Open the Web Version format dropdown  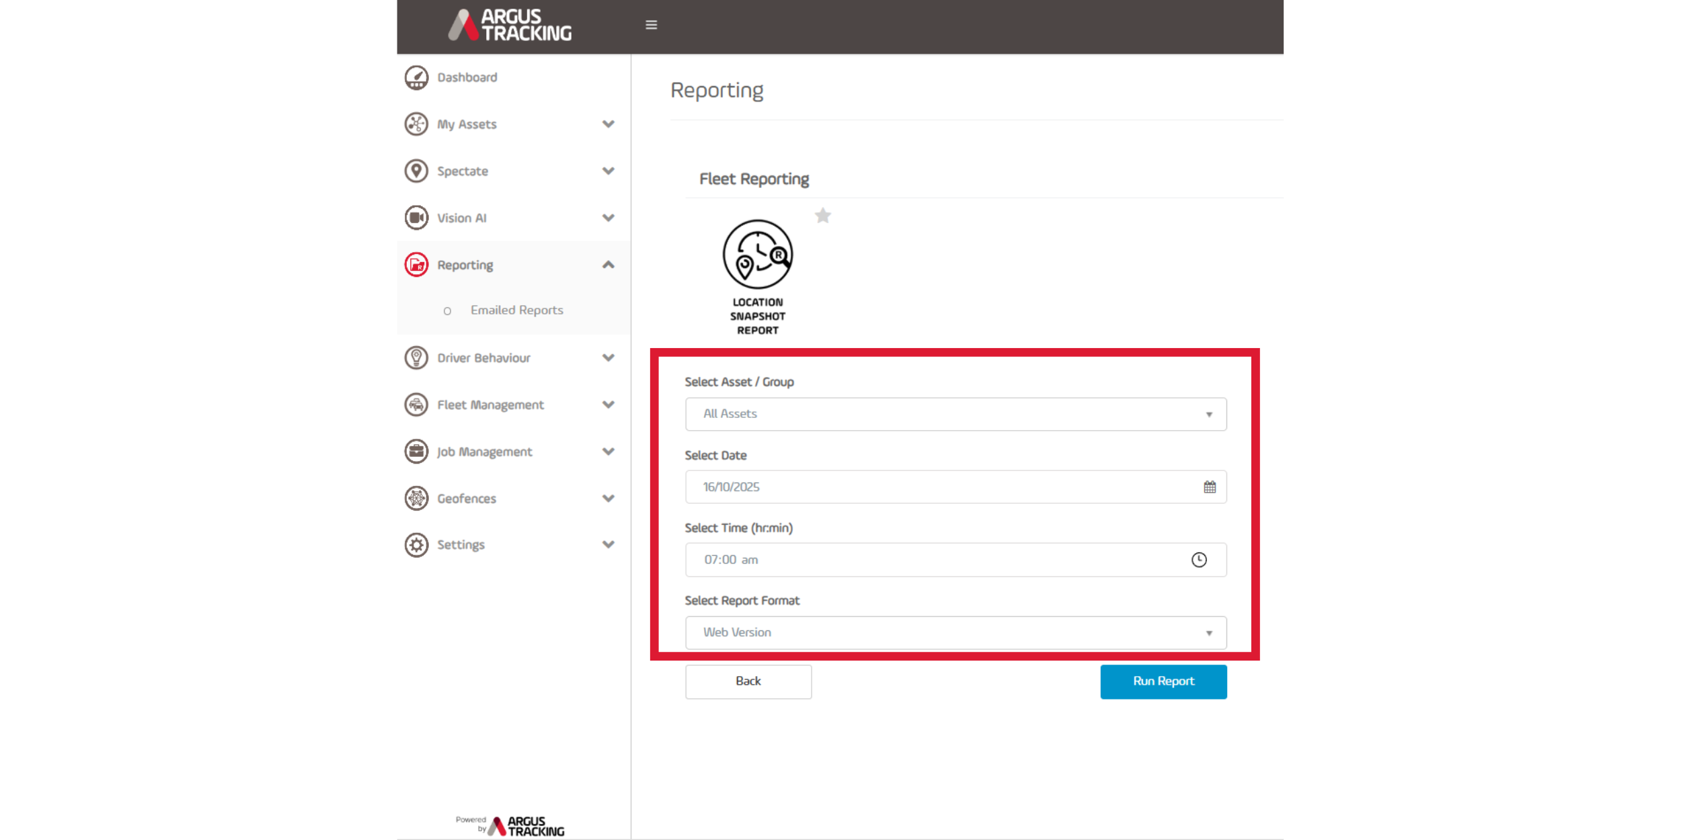click(955, 632)
